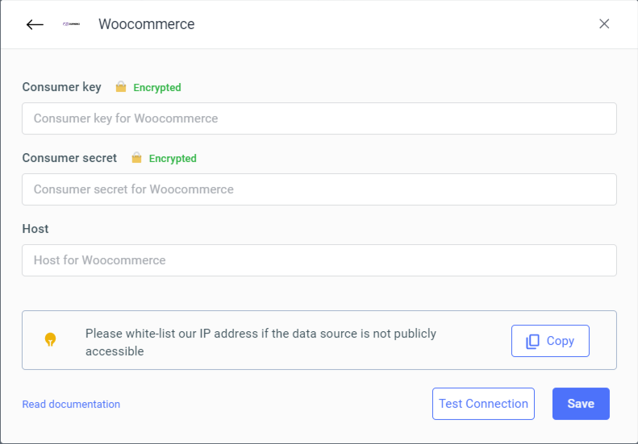Screen dimensions: 638x444
Task: Click the lock icon beside Consumer key
Action: (x=121, y=87)
